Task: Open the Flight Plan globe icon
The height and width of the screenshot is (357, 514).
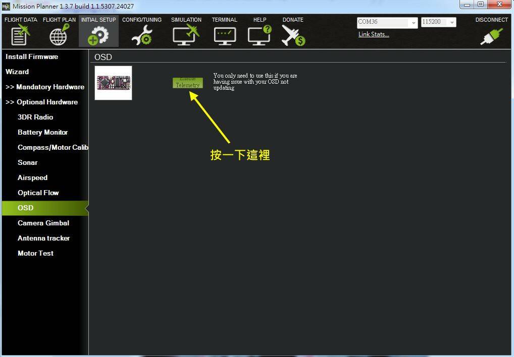Action: pos(59,35)
